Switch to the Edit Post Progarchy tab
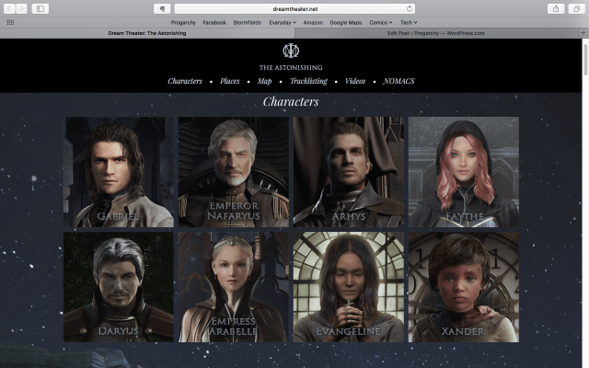The width and height of the screenshot is (589, 368). coord(435,32)
